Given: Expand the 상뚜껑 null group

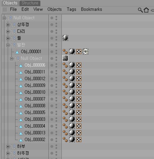Looking at the screenshot, I should (x=8, y=25).
